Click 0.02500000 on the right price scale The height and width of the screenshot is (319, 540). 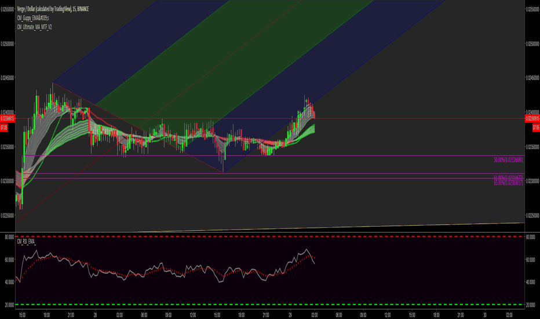pos(533,44)
